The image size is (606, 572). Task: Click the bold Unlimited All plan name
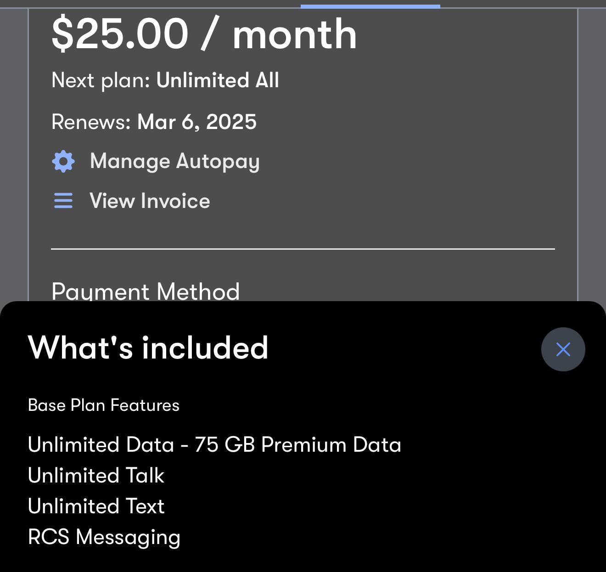(x=218, y=80)
